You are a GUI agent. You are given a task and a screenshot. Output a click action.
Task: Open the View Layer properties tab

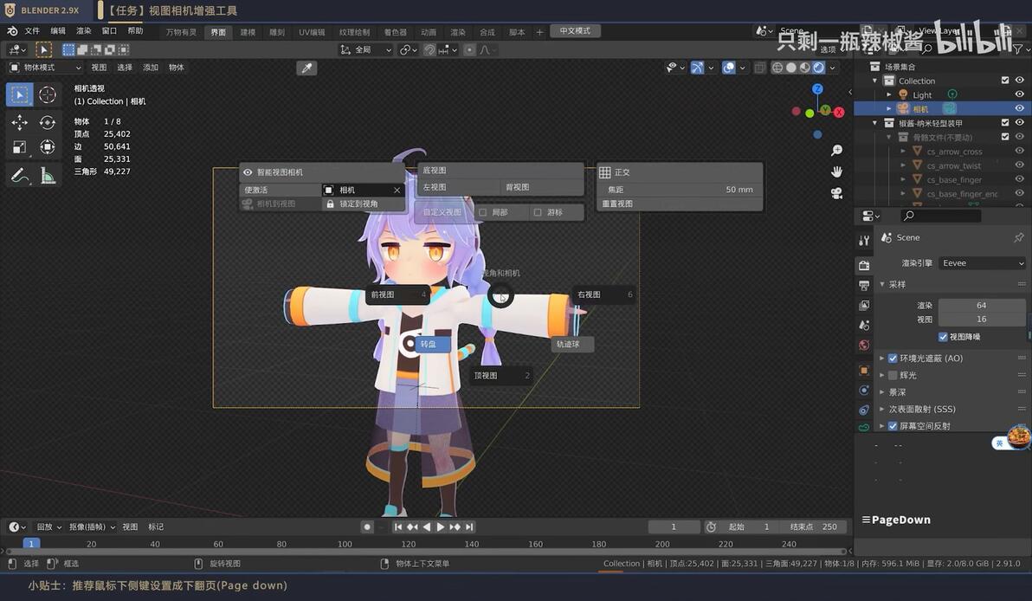864,306
